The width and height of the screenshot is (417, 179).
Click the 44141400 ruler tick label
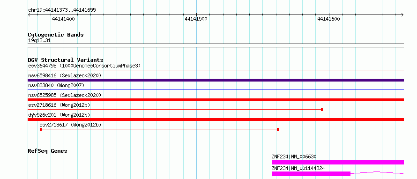tap(63, 19)
